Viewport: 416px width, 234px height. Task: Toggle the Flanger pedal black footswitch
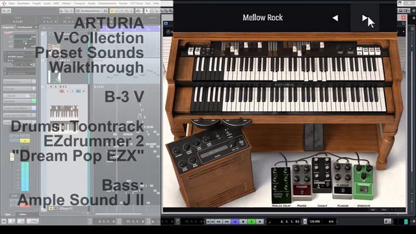[343, 190]
